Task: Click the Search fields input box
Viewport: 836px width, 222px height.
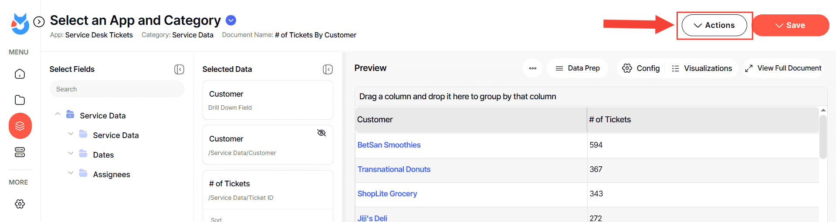Action: (x=117, y=89)
